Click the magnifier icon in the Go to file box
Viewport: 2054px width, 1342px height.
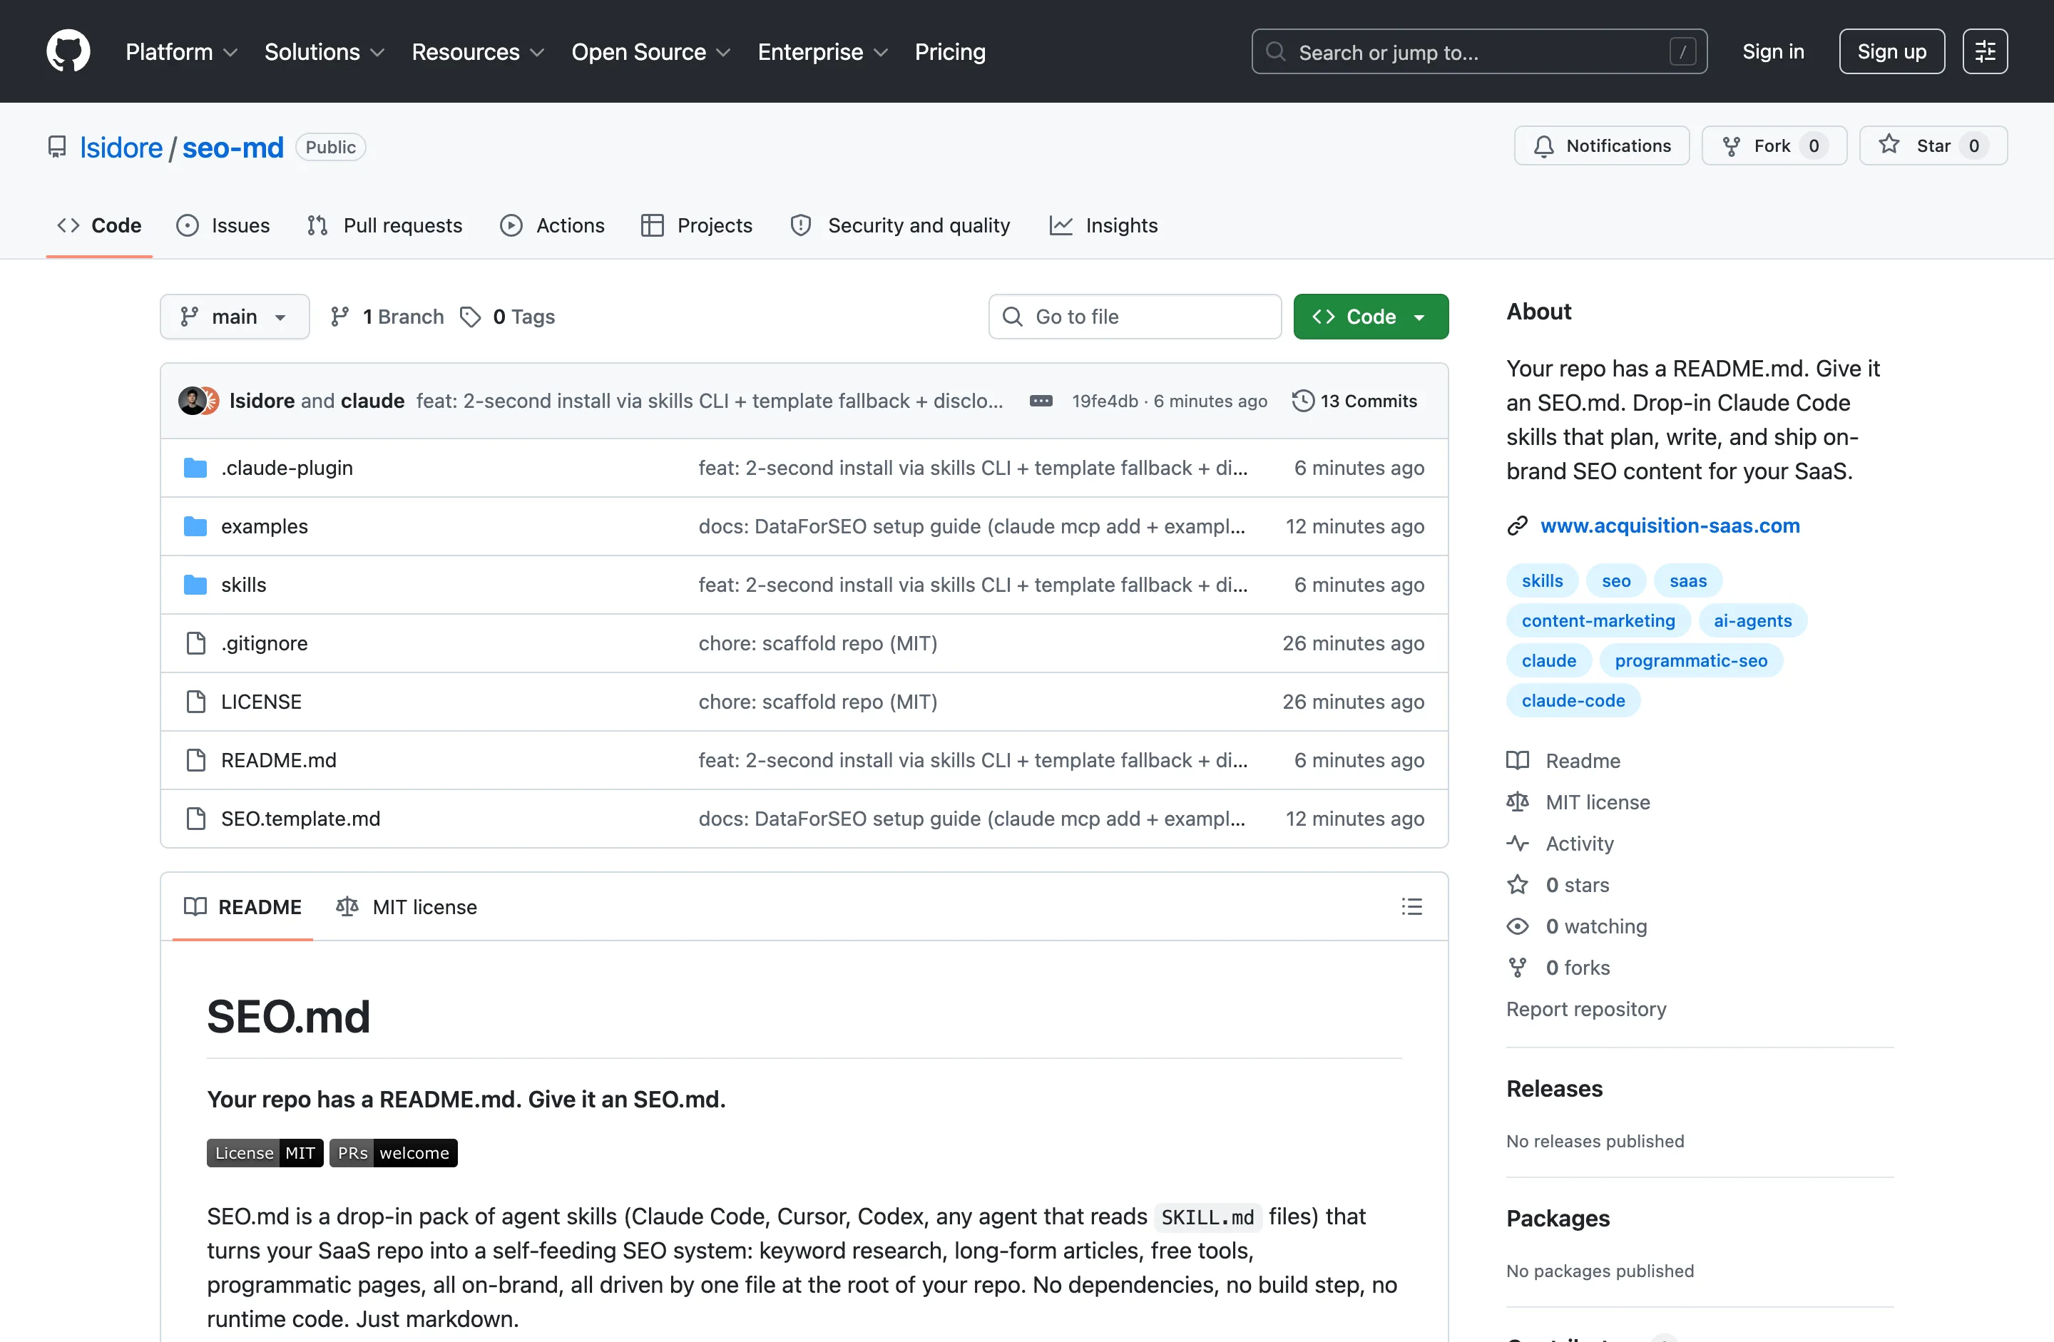(1012, 317)
